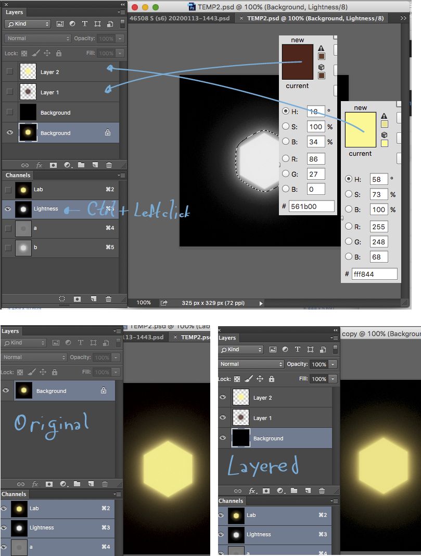The height and width of the screenshot is (556, 421).
Task: Click gamut warning triangle in brown color picker
Action: [x=321, y=48]
